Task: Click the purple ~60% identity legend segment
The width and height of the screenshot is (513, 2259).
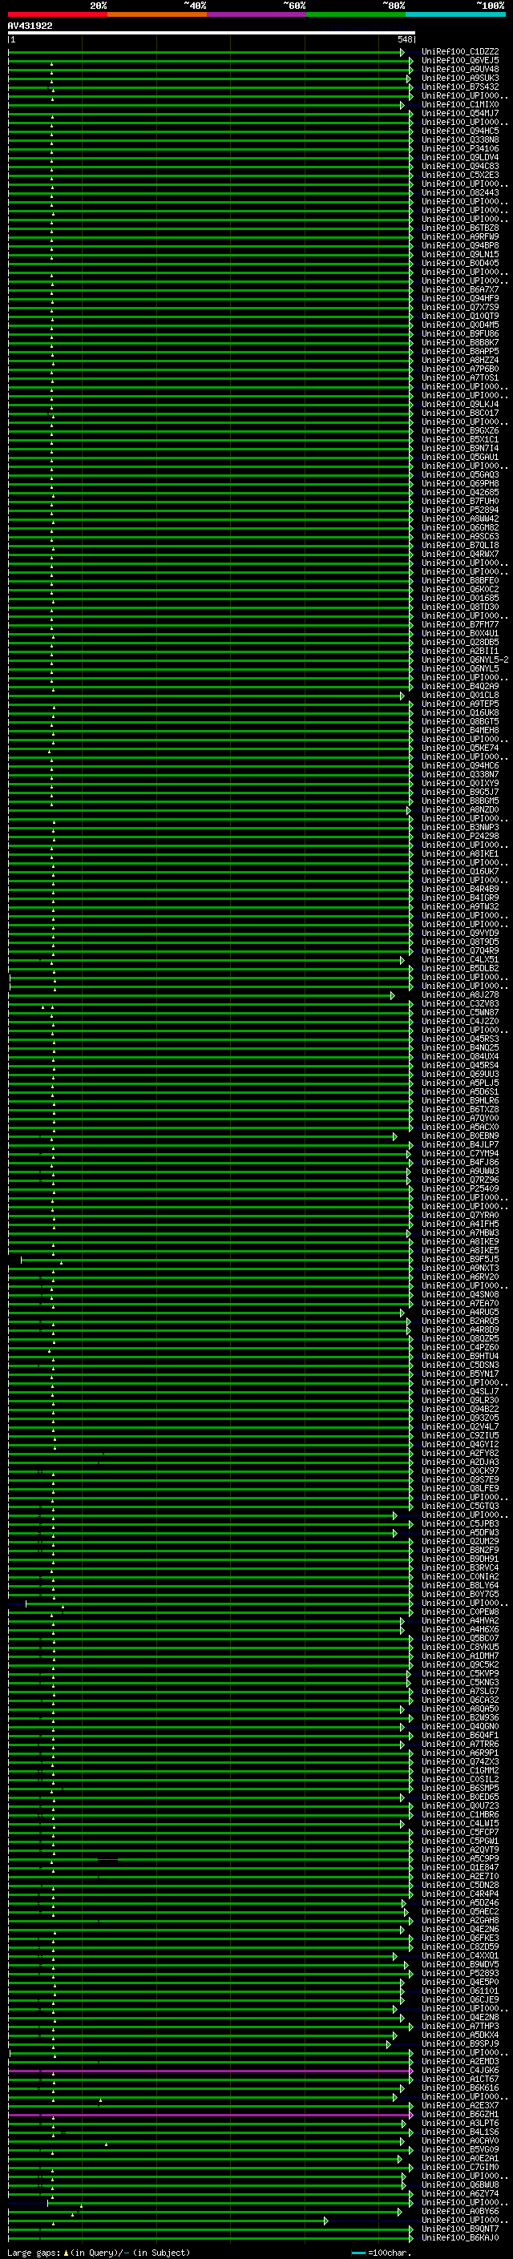Action: [257, 14]
